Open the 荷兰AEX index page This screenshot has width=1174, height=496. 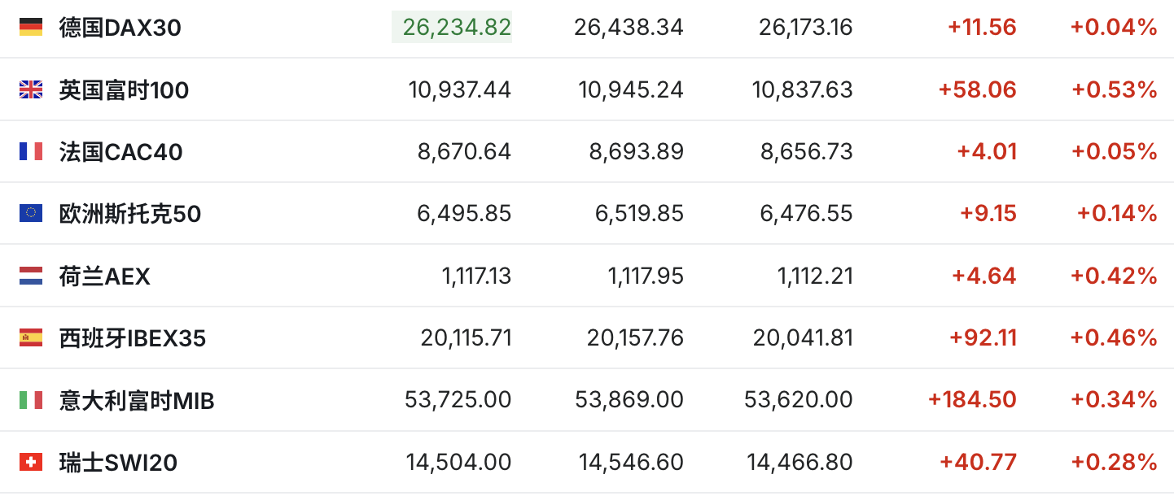point(105,276)
